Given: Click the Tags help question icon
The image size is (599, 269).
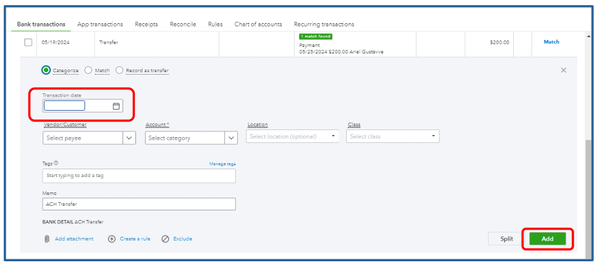Looking at the screenshot, I should click(56, 163).
